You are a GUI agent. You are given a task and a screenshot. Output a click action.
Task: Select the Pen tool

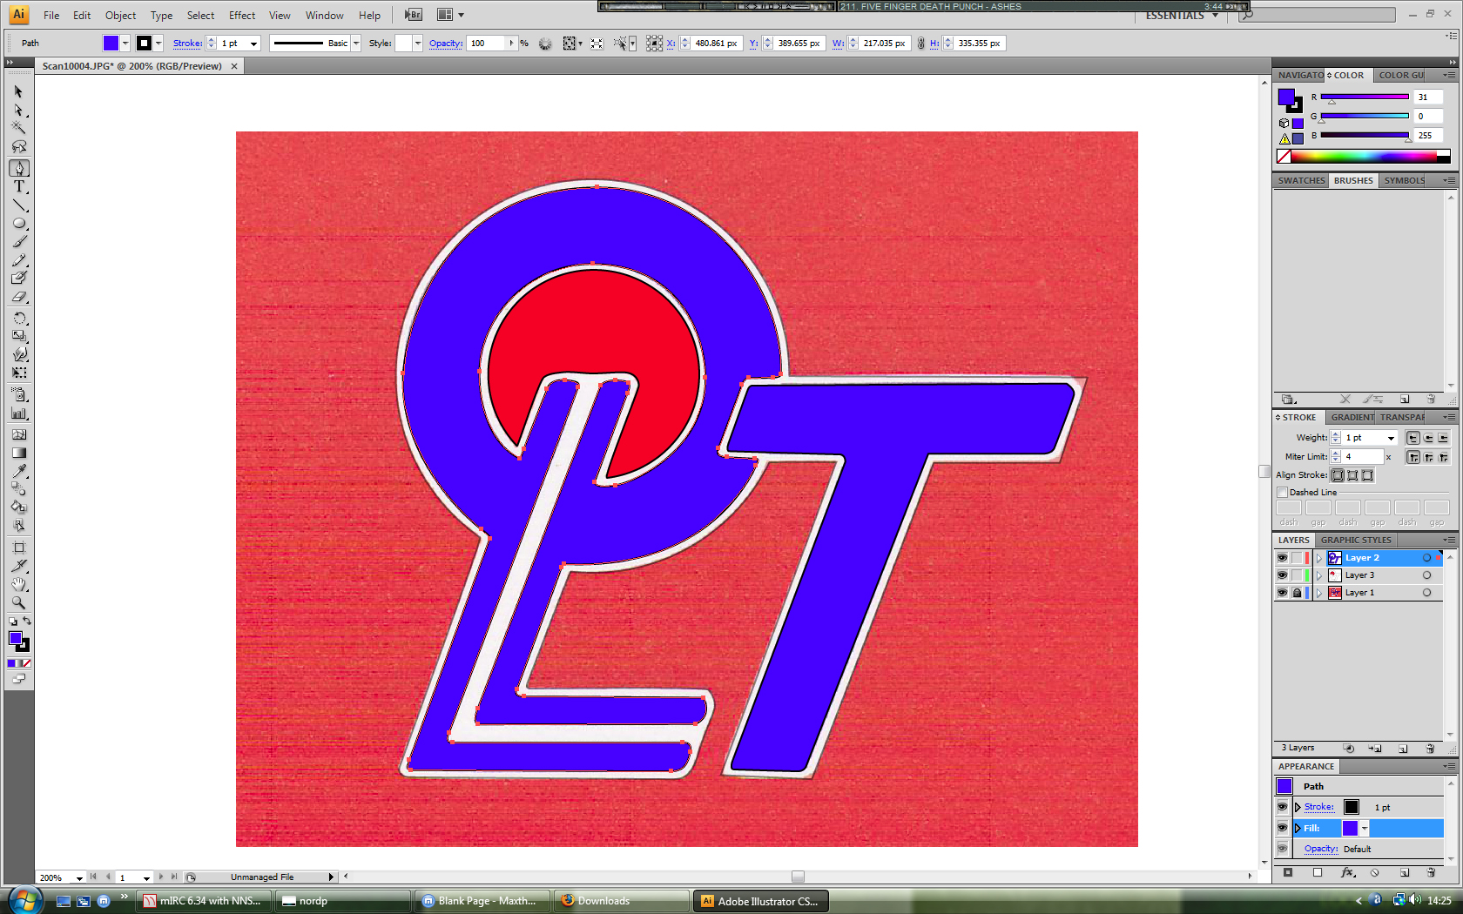point(18,168)
